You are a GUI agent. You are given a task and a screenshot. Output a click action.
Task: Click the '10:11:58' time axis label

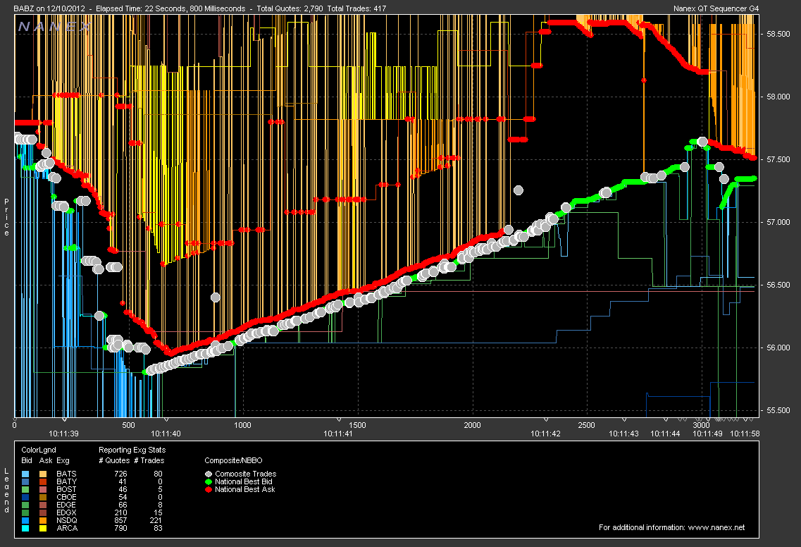745,434
